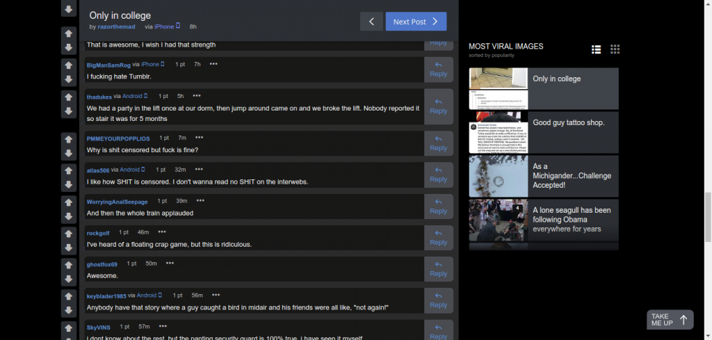The image size is (712, 340).
Task: Upvote rockgolf's comment
Action: tap(69, 234)
